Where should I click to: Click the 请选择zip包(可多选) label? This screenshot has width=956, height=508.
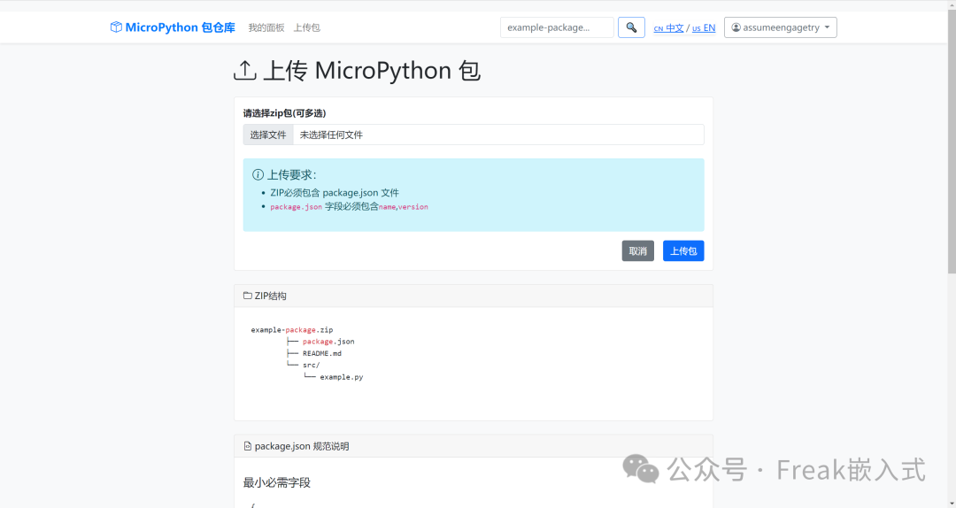pos(285,113)
